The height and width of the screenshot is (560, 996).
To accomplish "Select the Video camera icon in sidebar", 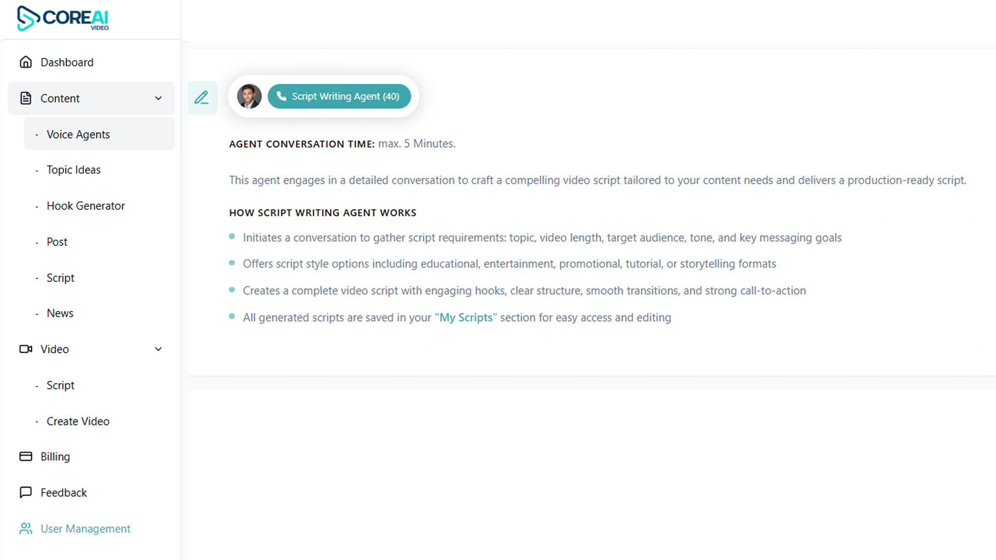I will [25, 349].
